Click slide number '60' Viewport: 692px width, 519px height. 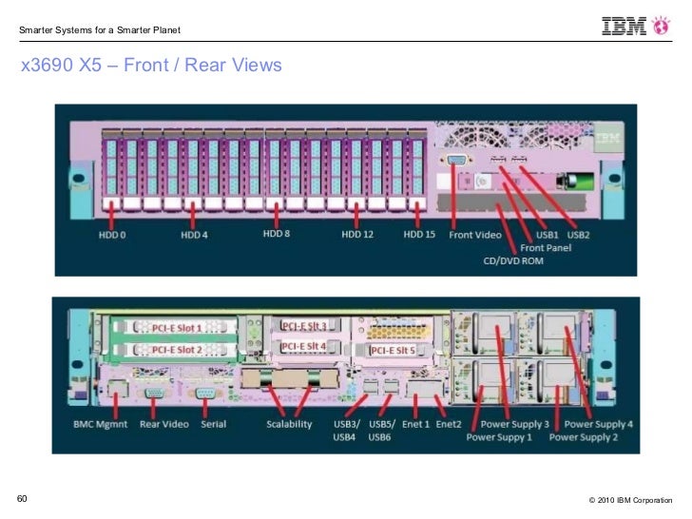(x=22, y=499)
